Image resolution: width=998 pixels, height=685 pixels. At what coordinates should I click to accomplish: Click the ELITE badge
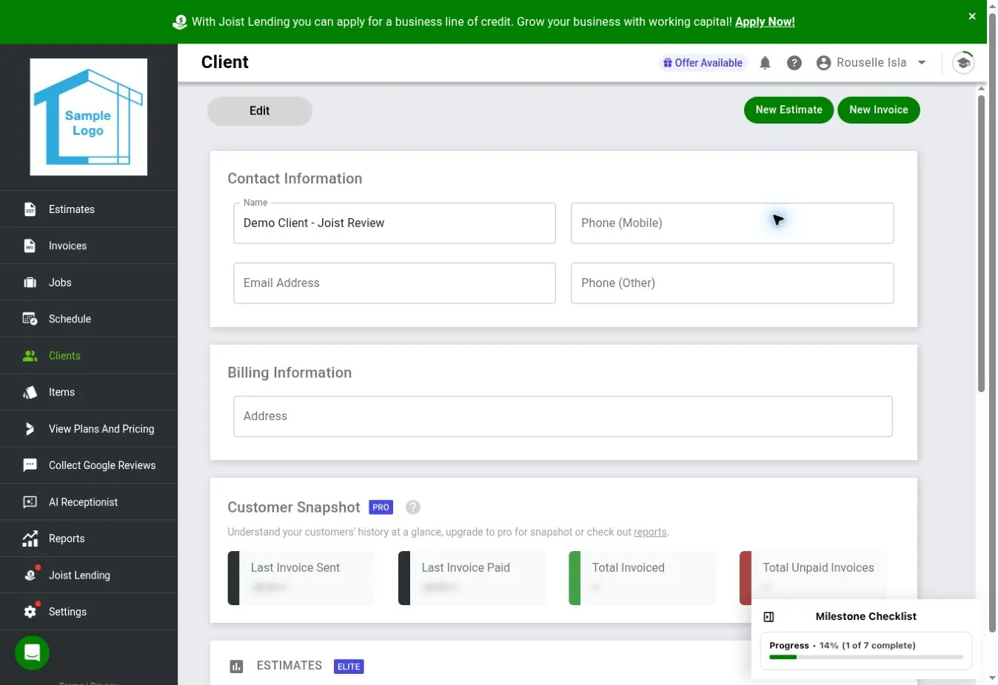point(349,667)
